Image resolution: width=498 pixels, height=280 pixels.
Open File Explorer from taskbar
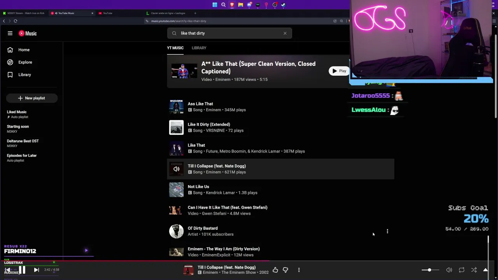240,5
